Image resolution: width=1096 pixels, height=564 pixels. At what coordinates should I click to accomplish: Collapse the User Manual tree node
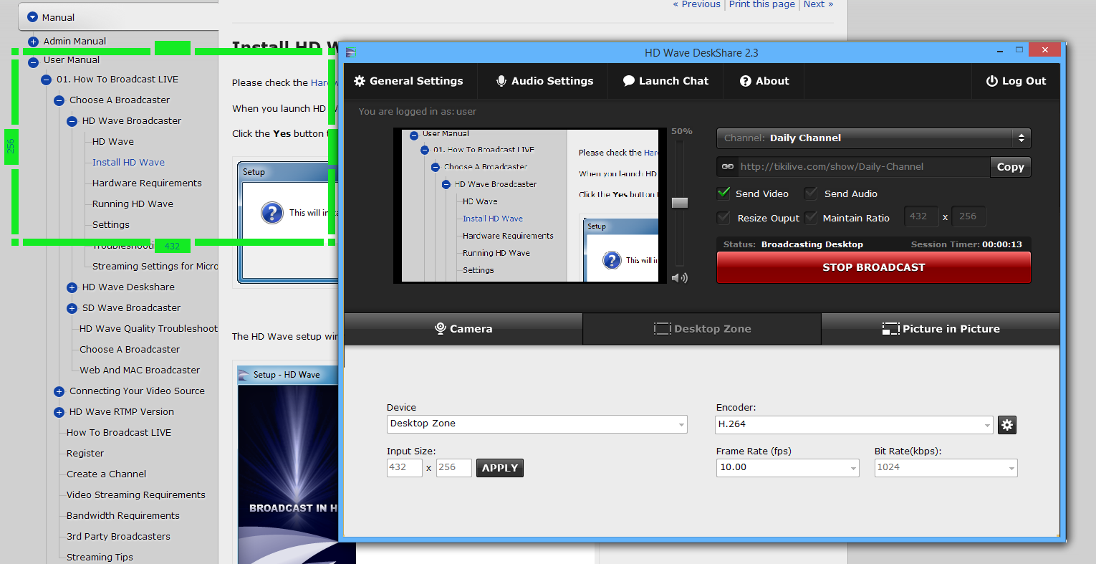tap(33, 62)
